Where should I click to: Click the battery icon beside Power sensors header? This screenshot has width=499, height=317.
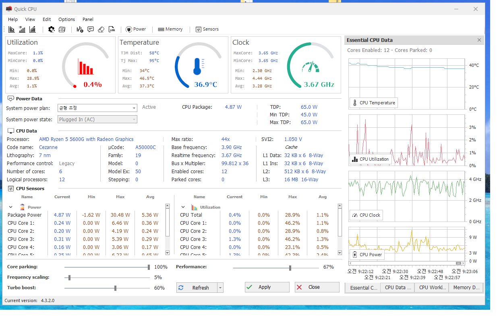point(22,207)
